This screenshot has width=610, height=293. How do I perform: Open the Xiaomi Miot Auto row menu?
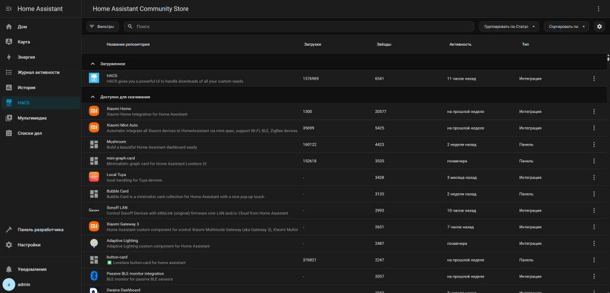pos(594,128)
